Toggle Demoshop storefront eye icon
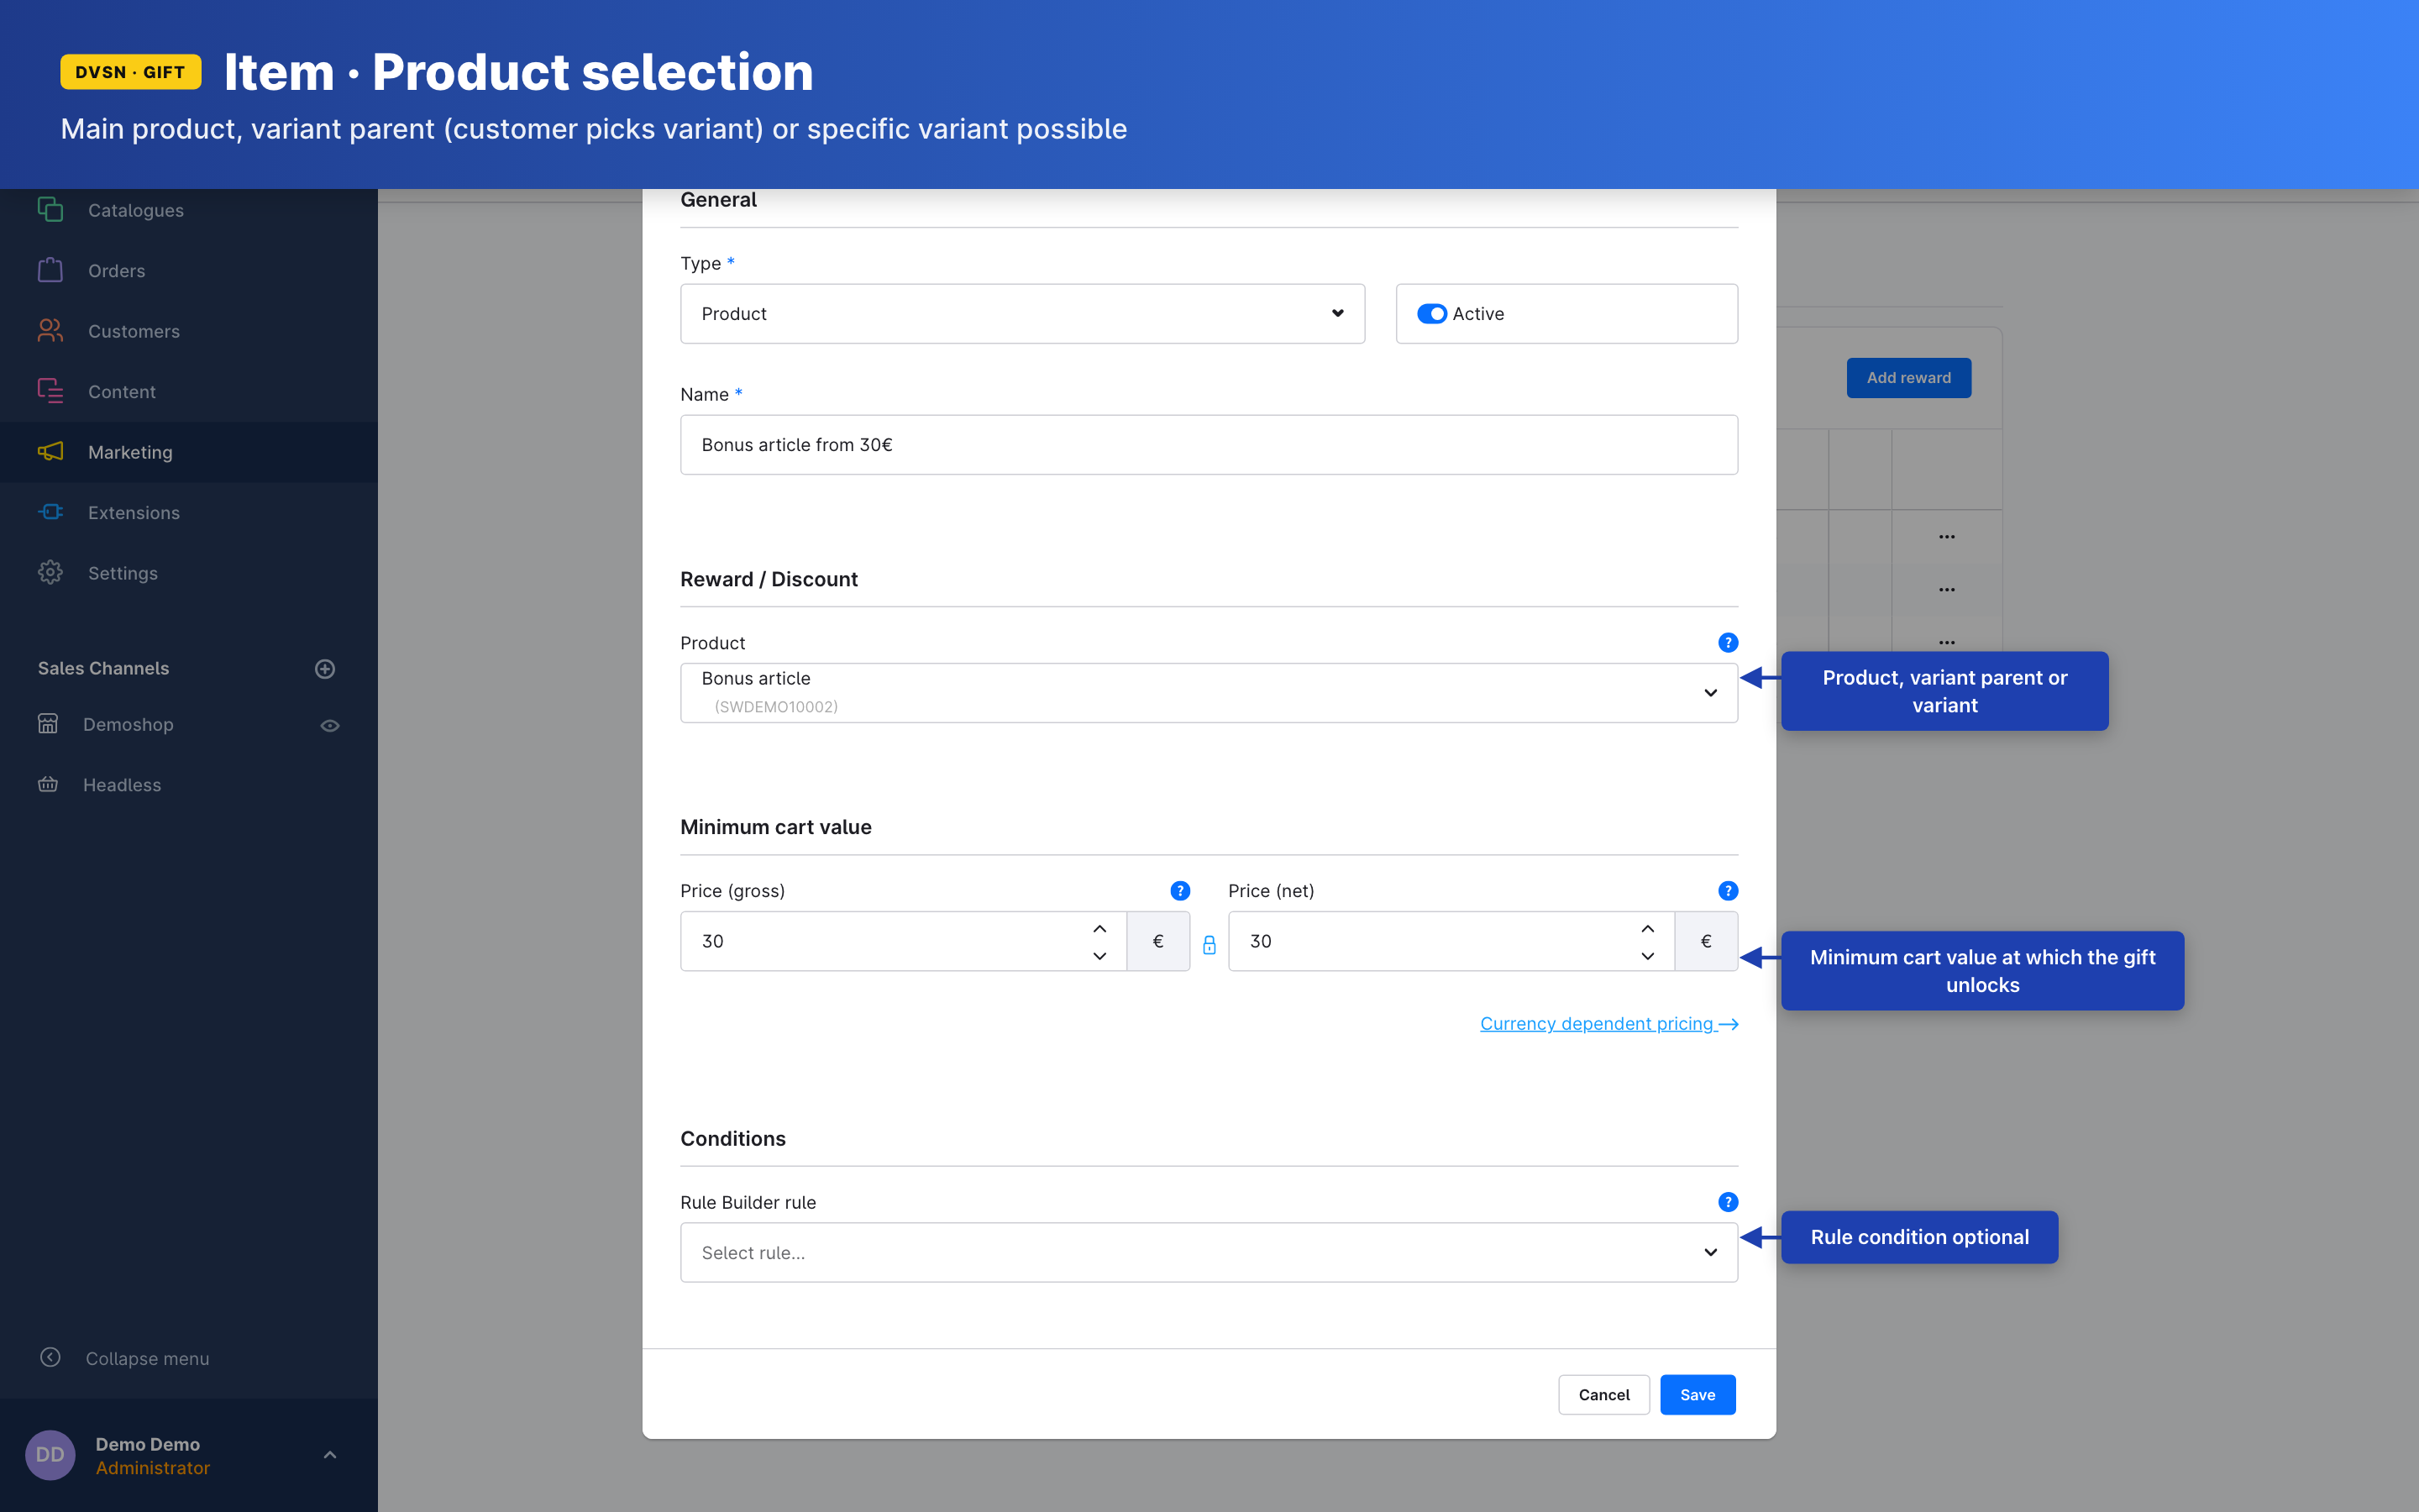 [330, 726]
